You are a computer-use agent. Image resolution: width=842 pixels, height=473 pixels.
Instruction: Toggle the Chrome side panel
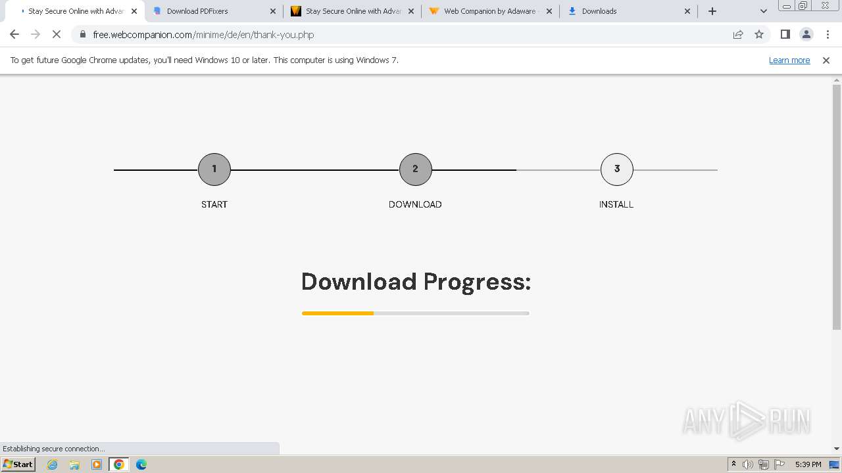(785, 34)
